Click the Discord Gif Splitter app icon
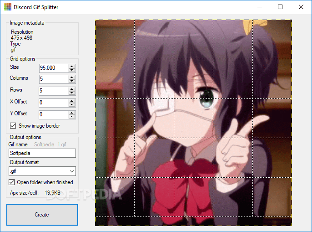 tap(8, 7)
